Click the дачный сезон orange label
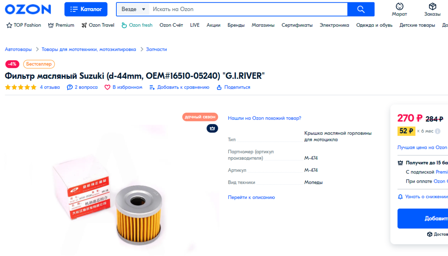The width and height of the screenshot is (448, 256). (200, 117)
